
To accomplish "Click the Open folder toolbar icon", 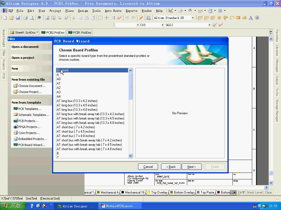I will 11,18.
